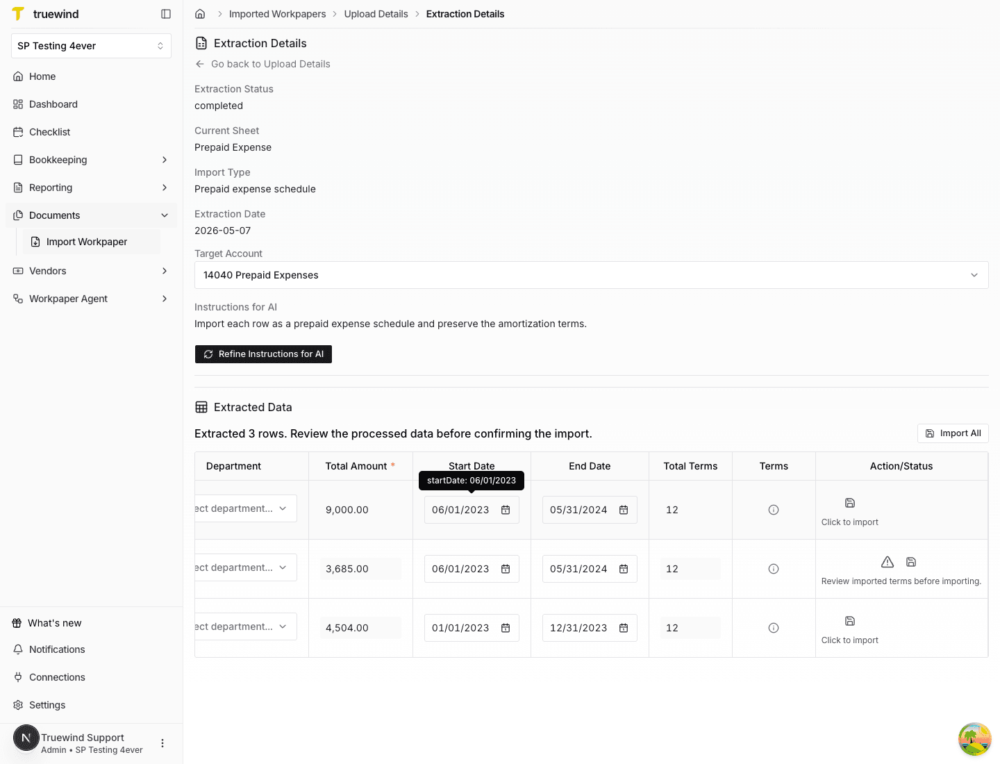Open Notifications in the sidebar

pos(91,649)
